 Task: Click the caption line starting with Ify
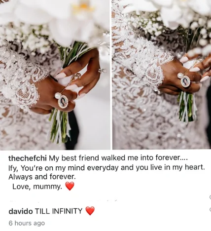(106, 168)
